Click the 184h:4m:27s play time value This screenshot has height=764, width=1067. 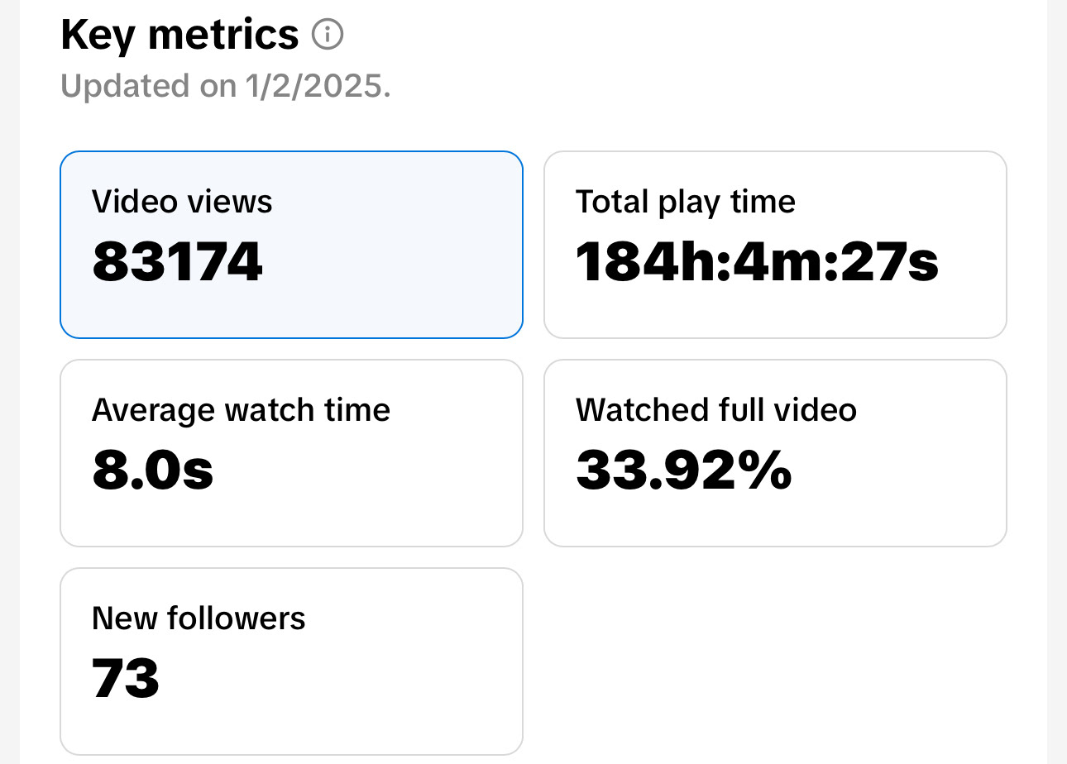click(x=757, y=262)
